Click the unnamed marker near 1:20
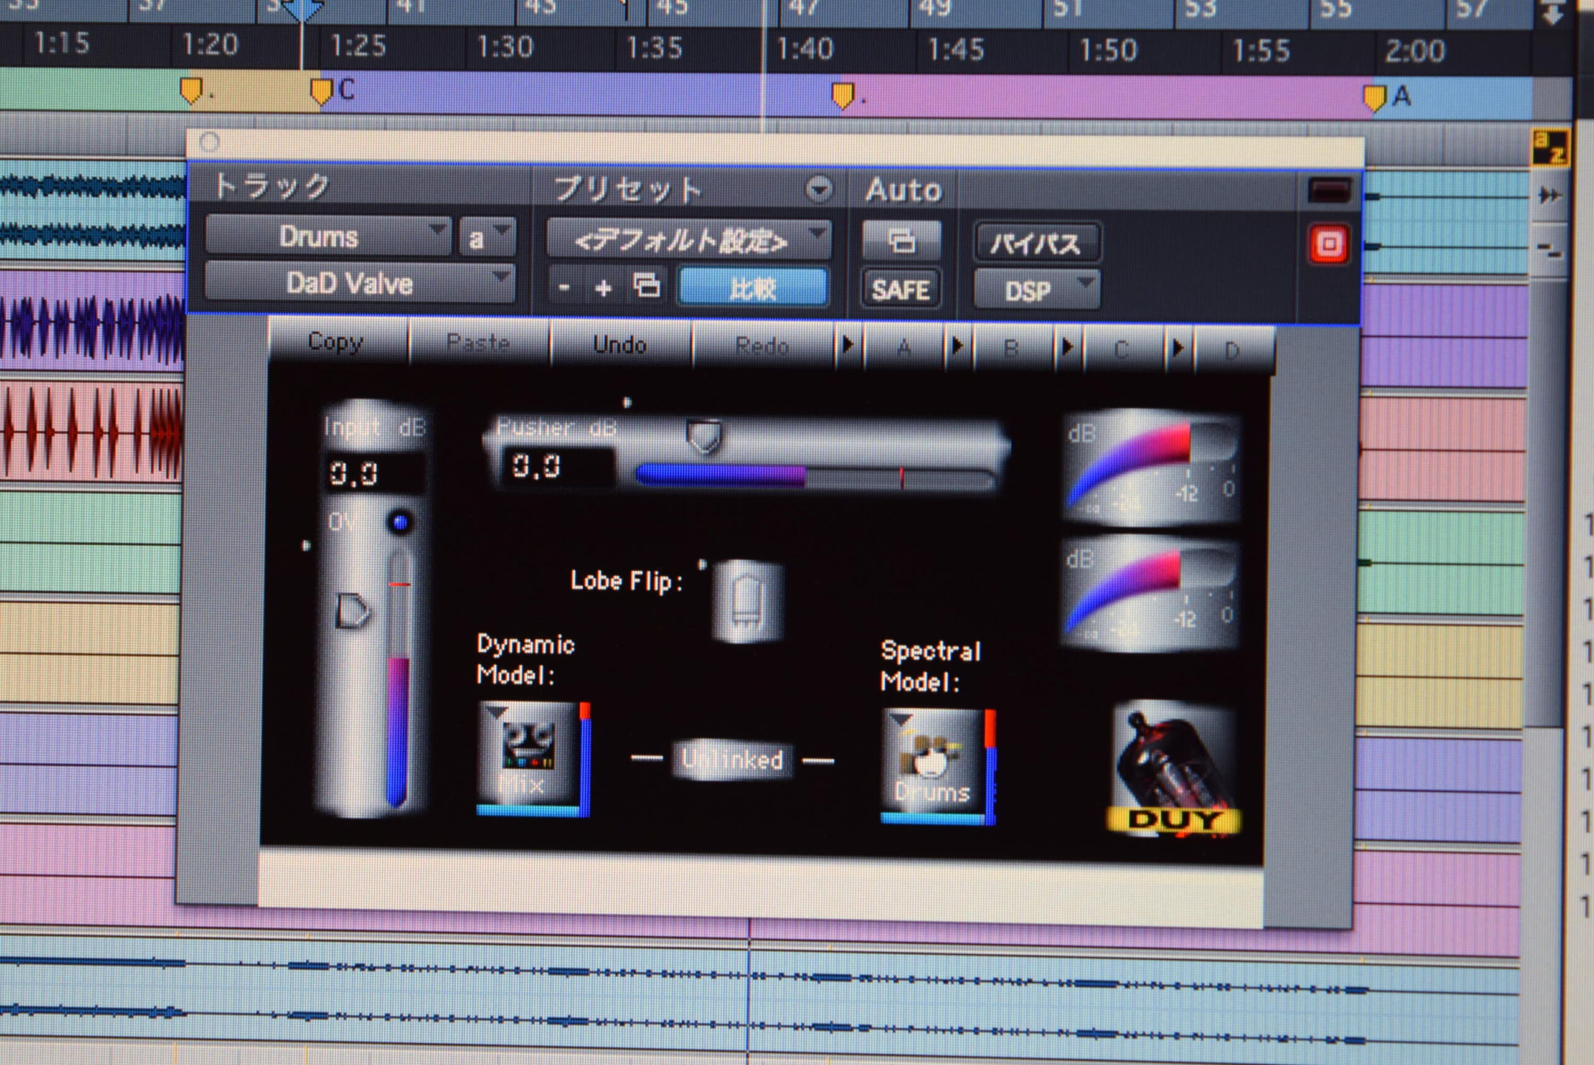Image resolution: width=1594 pixels, height=1065 pixels. click(x=192, y=90)
